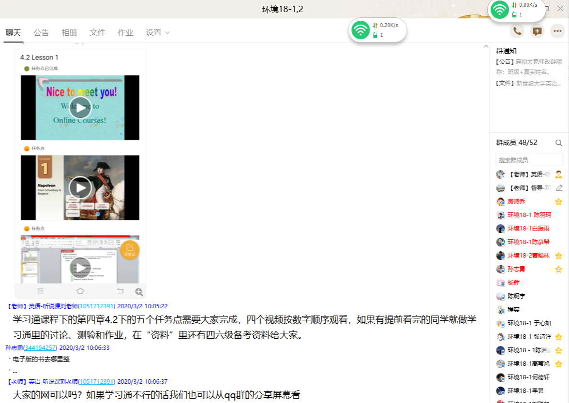Image resolution: width=569 pixels, height=403 pixels.
Task: Open the 文件 tab
Action: click(x=97, y=33)
